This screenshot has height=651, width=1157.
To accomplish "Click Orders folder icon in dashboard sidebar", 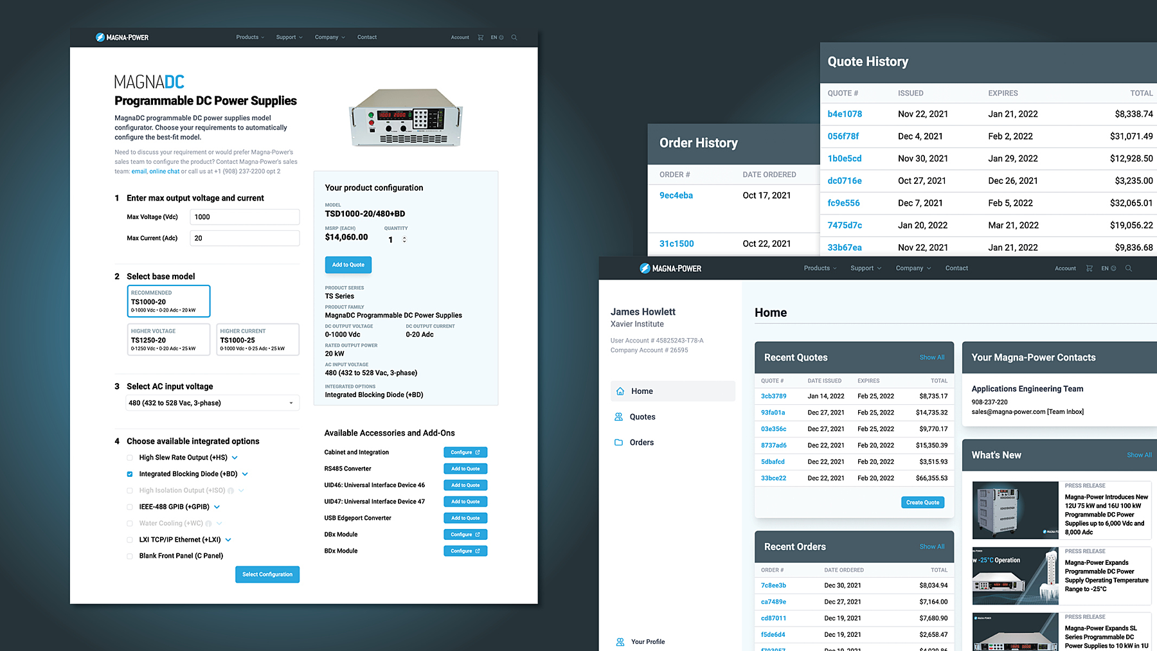I will click(x=618, y=442).
